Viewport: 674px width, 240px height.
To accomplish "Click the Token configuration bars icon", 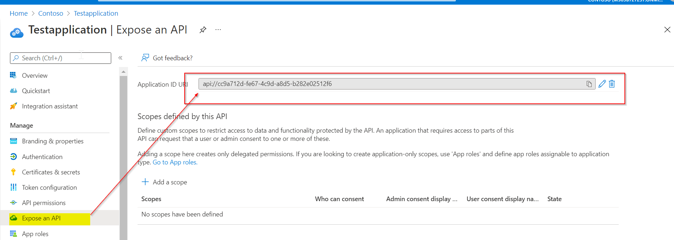I will pos(13,187).
